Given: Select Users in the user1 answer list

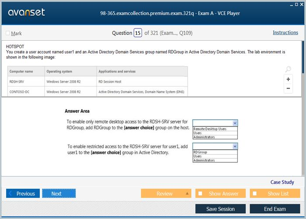Looking at the screenshot, I should click(x=215, y=156).
